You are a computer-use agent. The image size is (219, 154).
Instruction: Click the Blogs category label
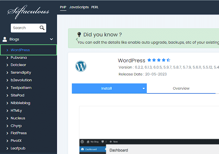tap(14, 39)
